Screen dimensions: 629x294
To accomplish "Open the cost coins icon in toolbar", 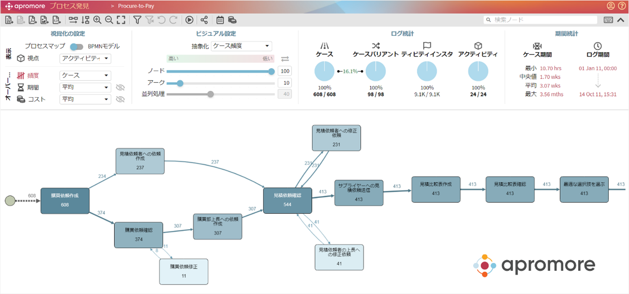I will pos(232,20).
